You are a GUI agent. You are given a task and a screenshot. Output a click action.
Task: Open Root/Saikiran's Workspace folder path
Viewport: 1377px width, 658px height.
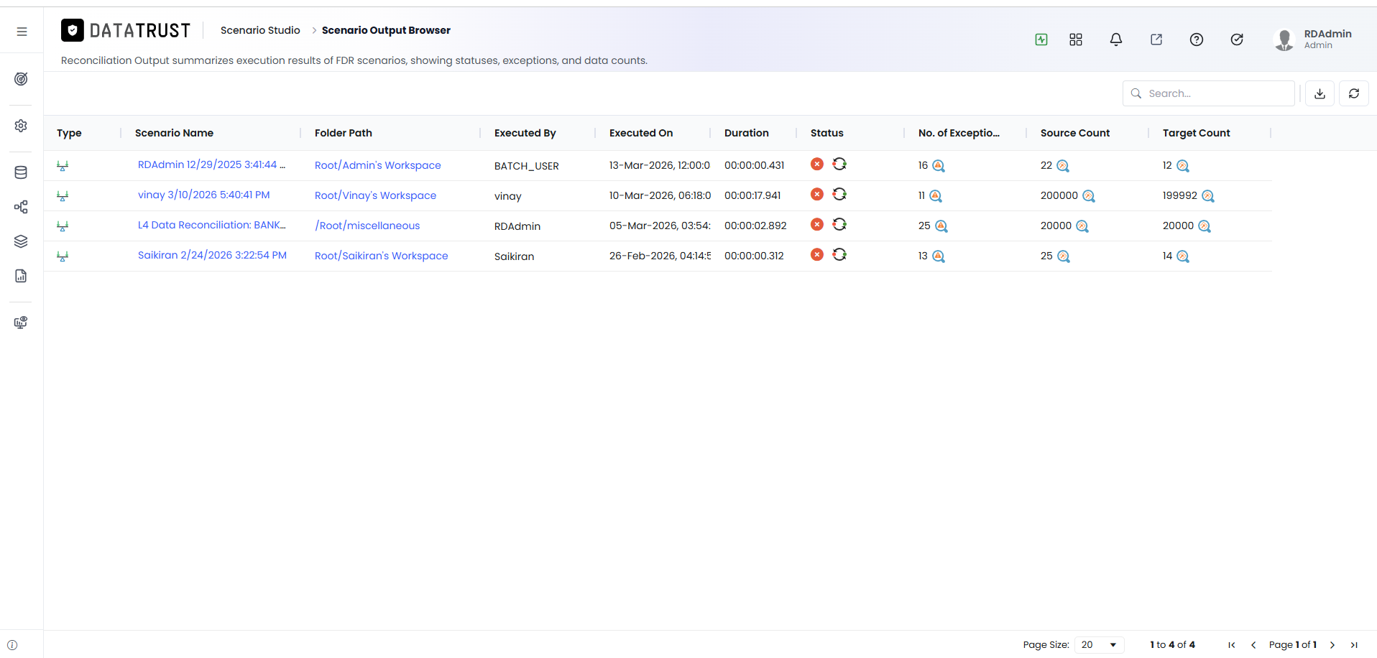pos(381,256)
